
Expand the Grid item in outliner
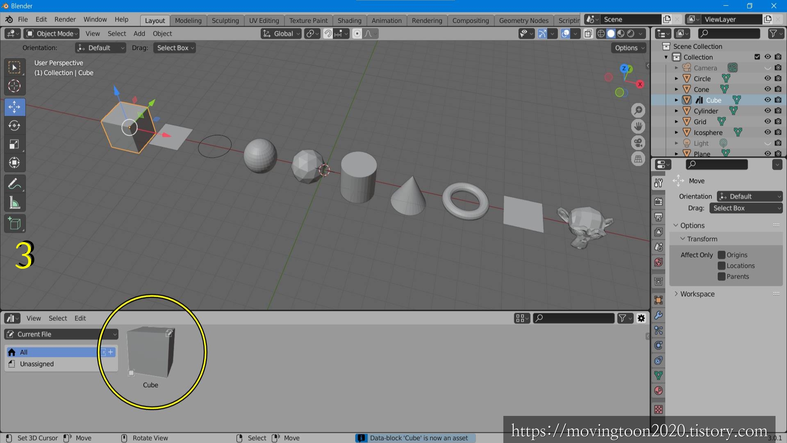pyautogui.click(x=676, y=121)
